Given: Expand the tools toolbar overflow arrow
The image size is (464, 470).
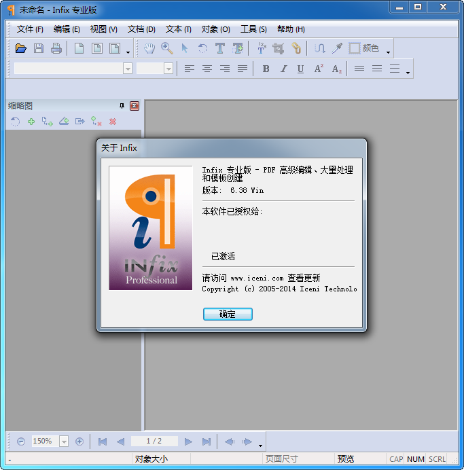Looking at the screenshot, I should pos(388,52).
